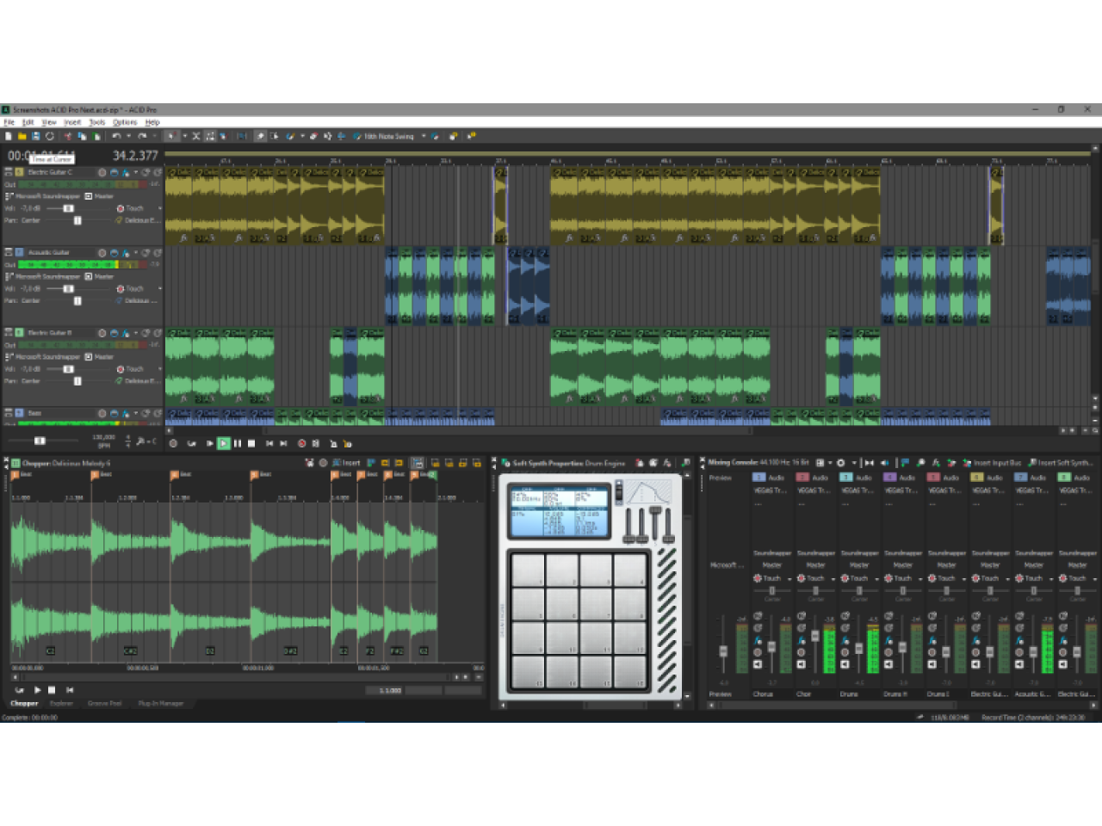Image resolution: width=1102 pixels, height=826 pixels.
Task: Click the Cut scissors toolbar icon
Action: [x=67, y=136]
